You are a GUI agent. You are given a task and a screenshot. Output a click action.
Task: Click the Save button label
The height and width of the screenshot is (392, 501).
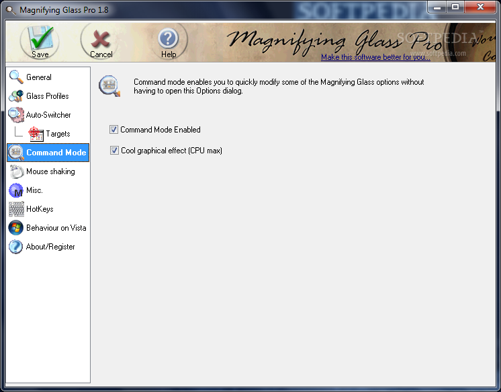[x=40, y=54]
